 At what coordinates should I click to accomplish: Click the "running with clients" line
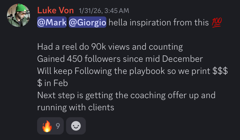pos(76,107)
